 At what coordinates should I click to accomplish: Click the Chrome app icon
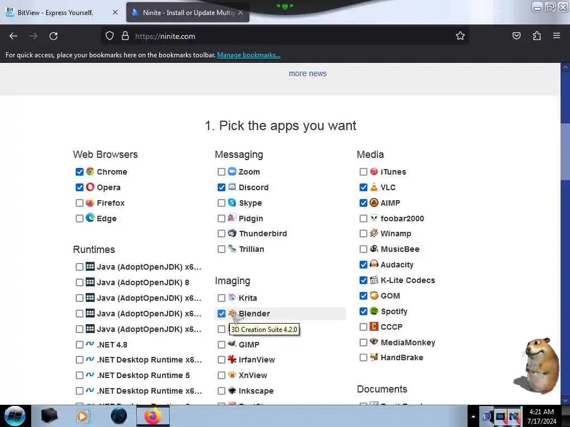pyautogui.click(x=90, y=171)
